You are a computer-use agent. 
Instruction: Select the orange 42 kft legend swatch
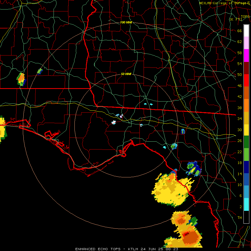[246, 105]
